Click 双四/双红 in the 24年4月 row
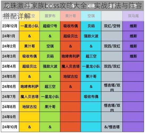The height and width of the screenshot is (133, 145). coord(112,66)
